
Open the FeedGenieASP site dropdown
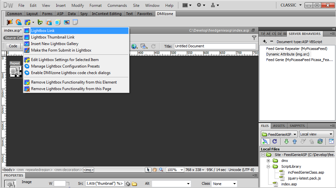tap(279, 134)
